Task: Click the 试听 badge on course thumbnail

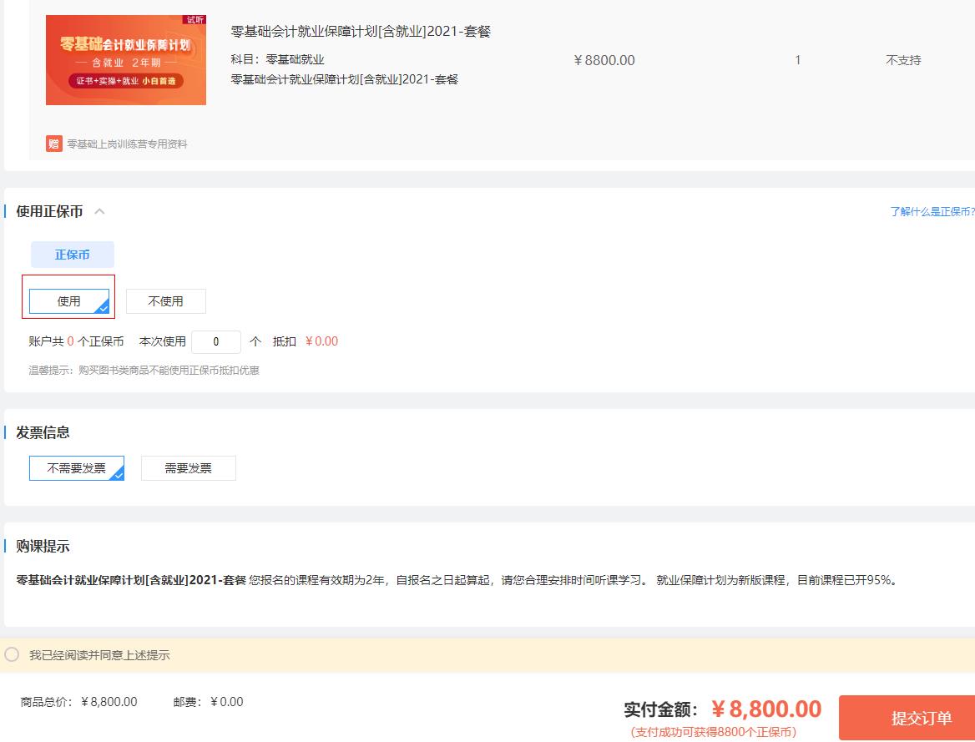Action: pyautogui.click(x=194, y=19)
